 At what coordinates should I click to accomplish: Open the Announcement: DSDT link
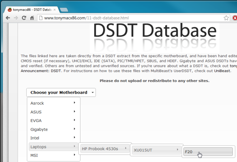pyautogui.click(x=41, y=71)
